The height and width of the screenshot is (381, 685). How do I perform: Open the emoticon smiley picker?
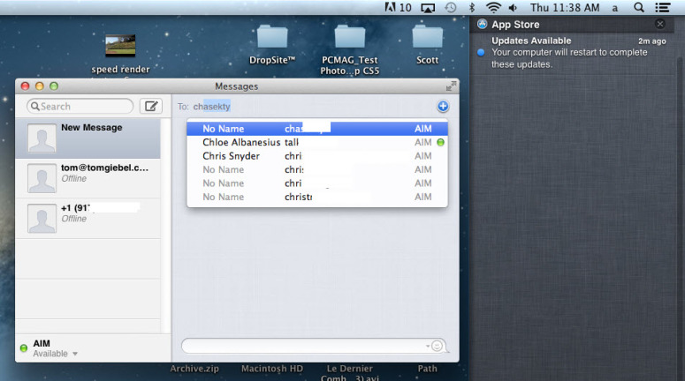(437, 346)
